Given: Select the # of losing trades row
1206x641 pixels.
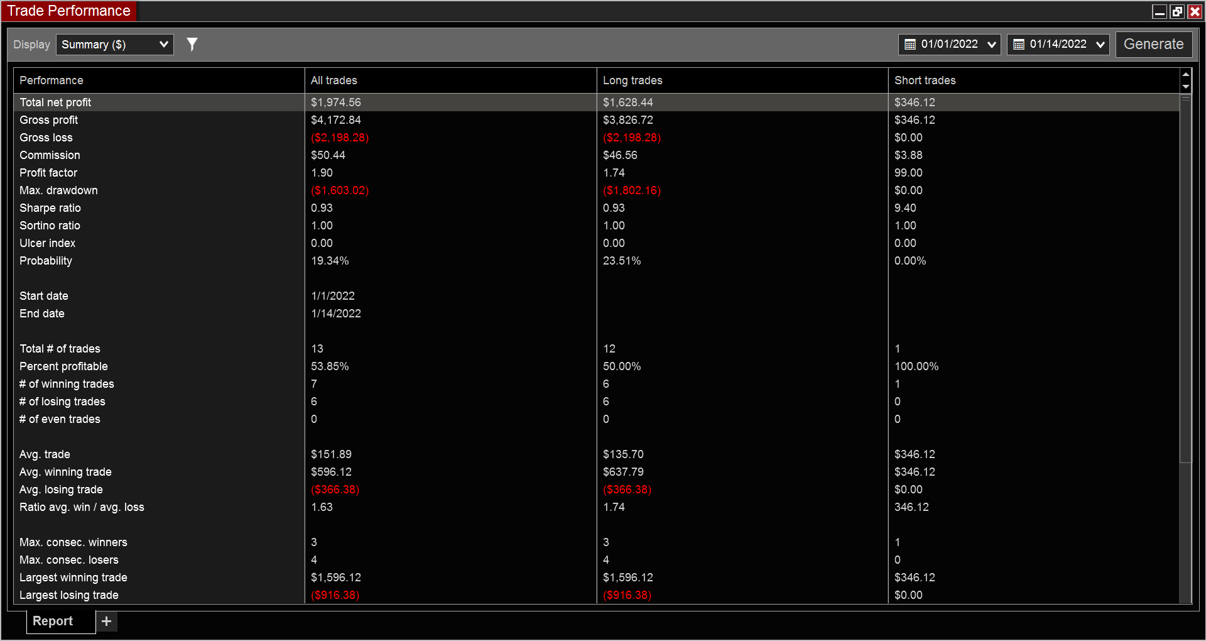Looking at the screenshot, I should click(596, 402).
